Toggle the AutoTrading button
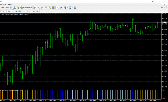The image size is (168, 102). coord(26,8)
